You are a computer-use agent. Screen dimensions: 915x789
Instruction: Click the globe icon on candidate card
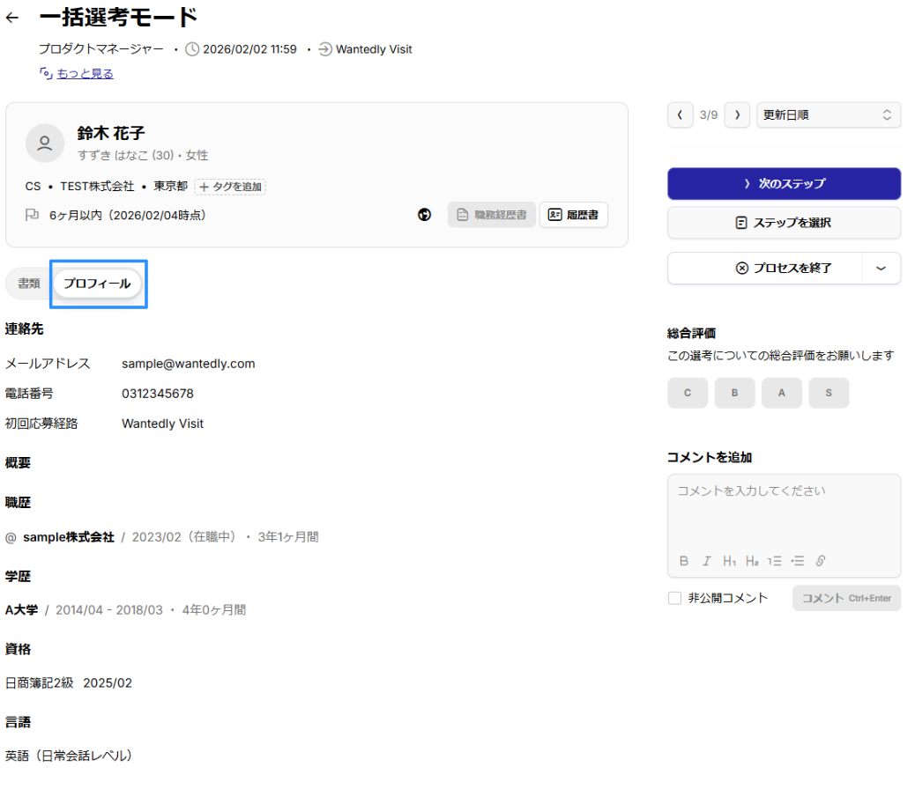425,215
